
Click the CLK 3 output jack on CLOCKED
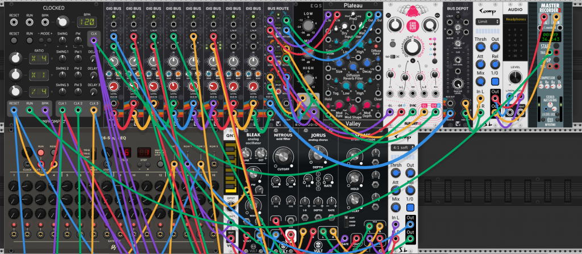tap(94, 109)
